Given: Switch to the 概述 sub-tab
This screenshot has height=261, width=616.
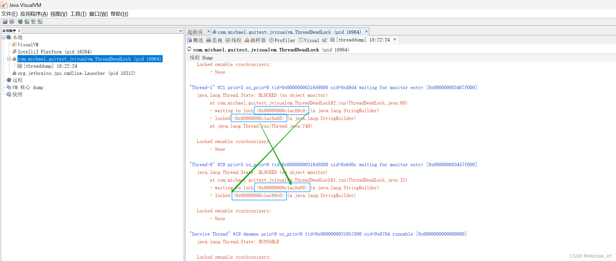Looking at the screenshot, I should click(x=195, y=40).
